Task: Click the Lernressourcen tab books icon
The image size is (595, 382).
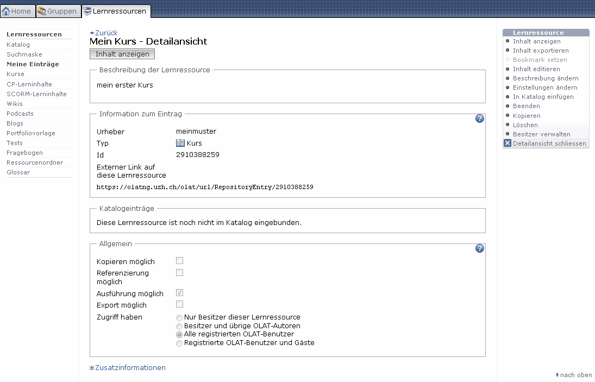Action: (87, 11)
